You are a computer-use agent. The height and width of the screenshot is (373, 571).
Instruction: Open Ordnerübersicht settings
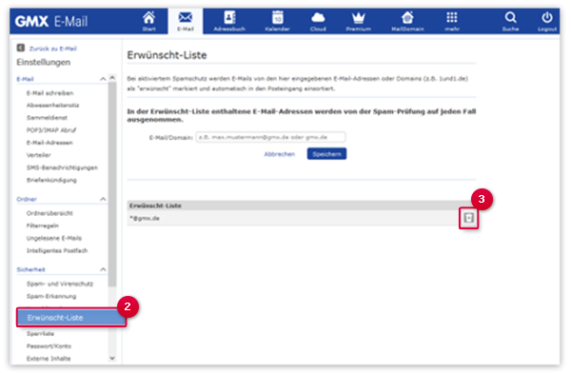coord(49,213)
